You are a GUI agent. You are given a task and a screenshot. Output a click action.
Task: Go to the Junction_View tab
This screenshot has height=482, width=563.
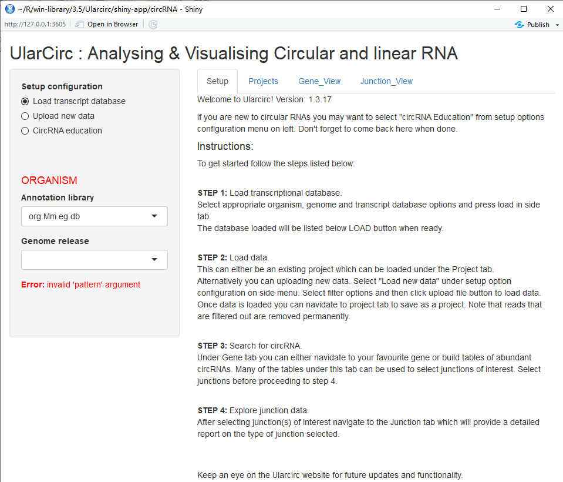[386, 81]
